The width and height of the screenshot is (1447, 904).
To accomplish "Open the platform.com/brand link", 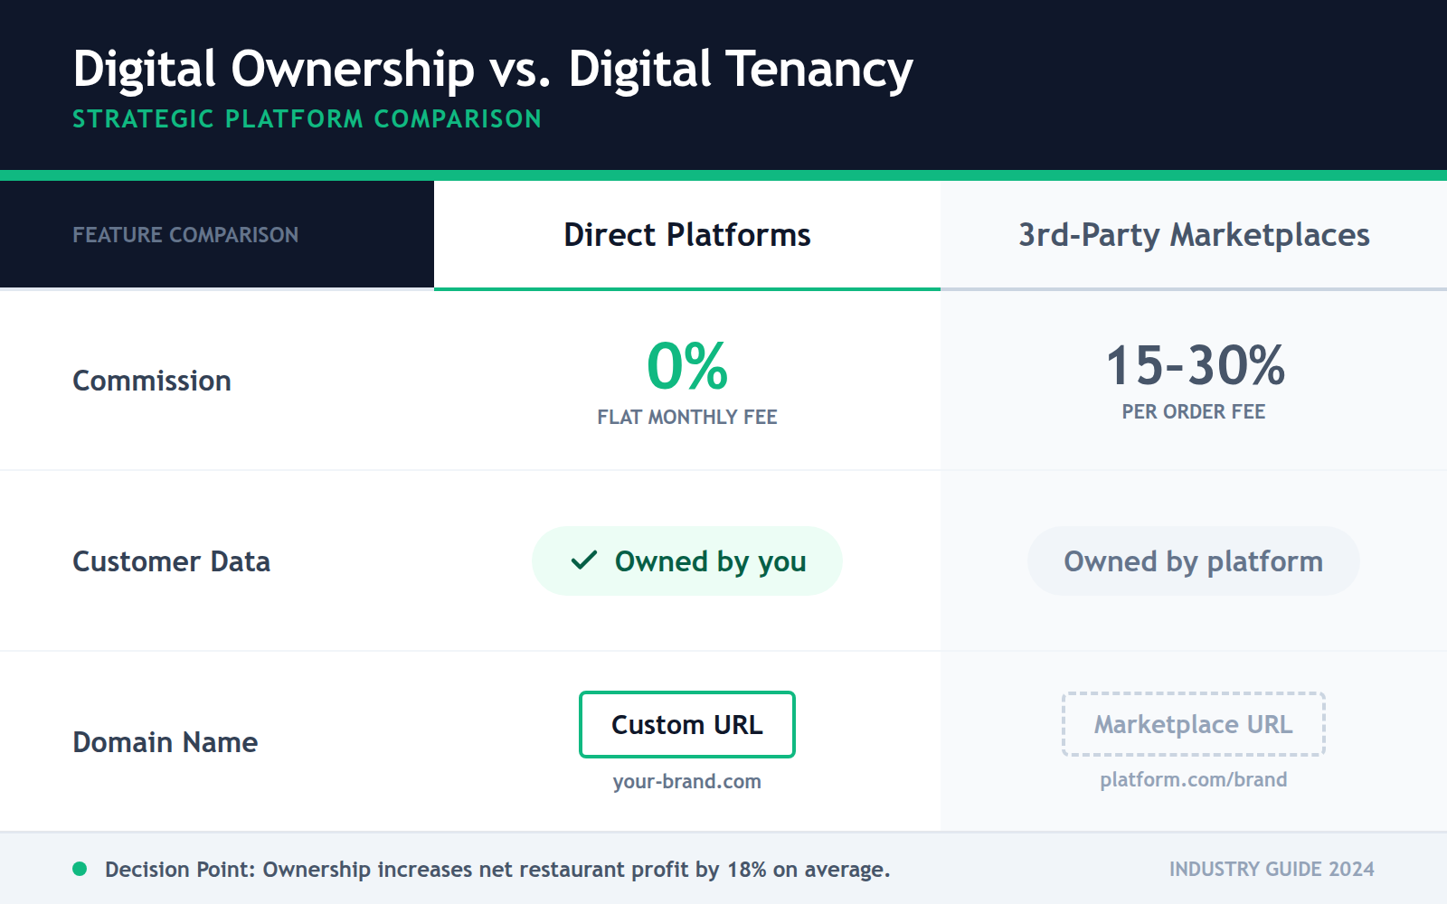I will click(1193, 778).
